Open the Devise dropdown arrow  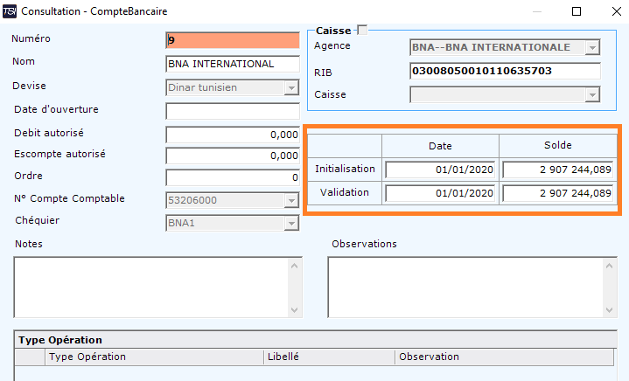pos(291,87)
